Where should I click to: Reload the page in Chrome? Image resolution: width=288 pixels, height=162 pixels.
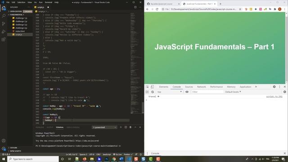pyautogui.click(x=157, y=9)
